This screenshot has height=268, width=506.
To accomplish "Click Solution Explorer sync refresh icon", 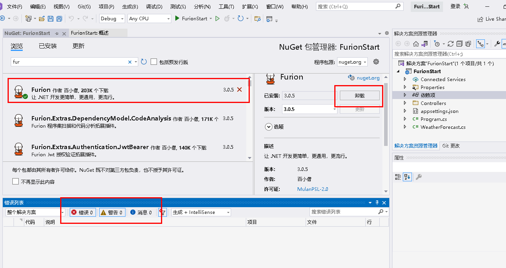I will tap(451, 44).
